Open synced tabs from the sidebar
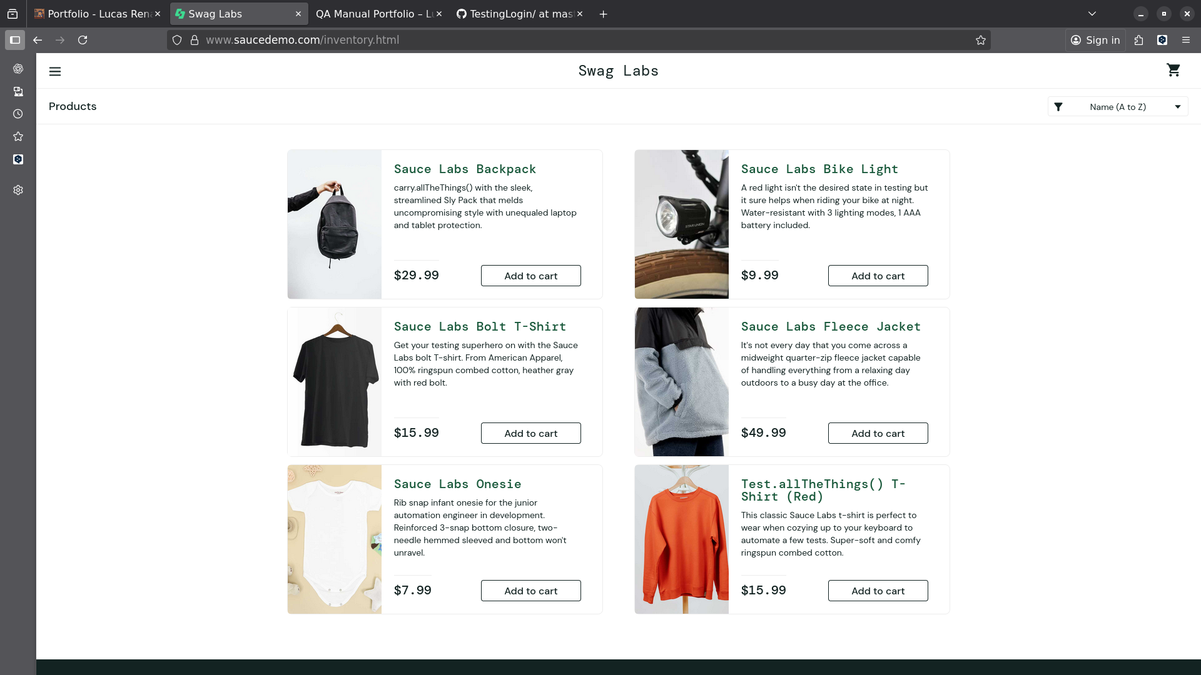1201x675 pixels. click(x=18, y=91)
